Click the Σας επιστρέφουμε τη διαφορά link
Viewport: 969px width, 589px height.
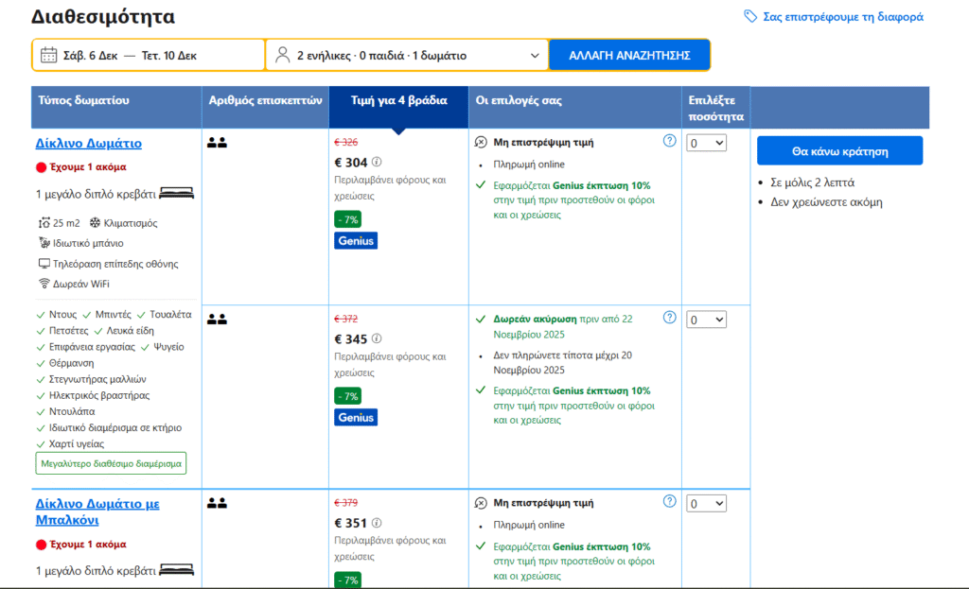(842, 17)
